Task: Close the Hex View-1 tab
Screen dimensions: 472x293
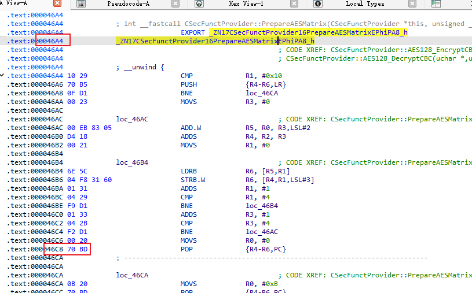Action: [x=294, y=4]
